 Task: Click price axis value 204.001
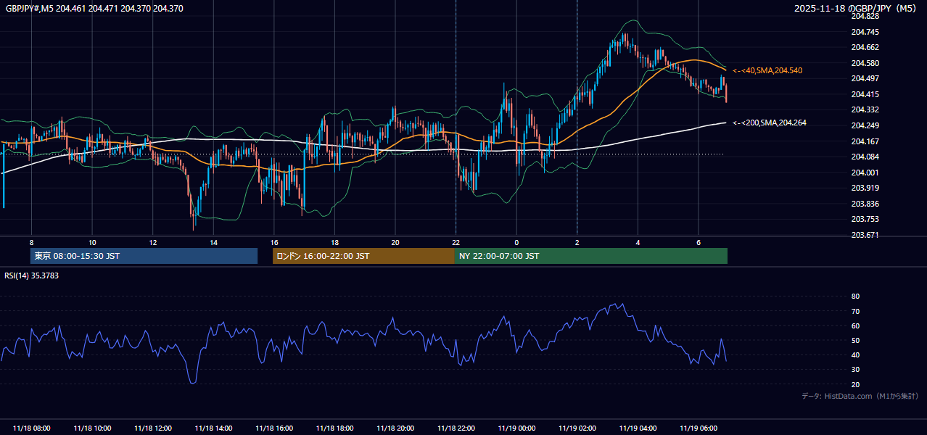tap(865, 173)
